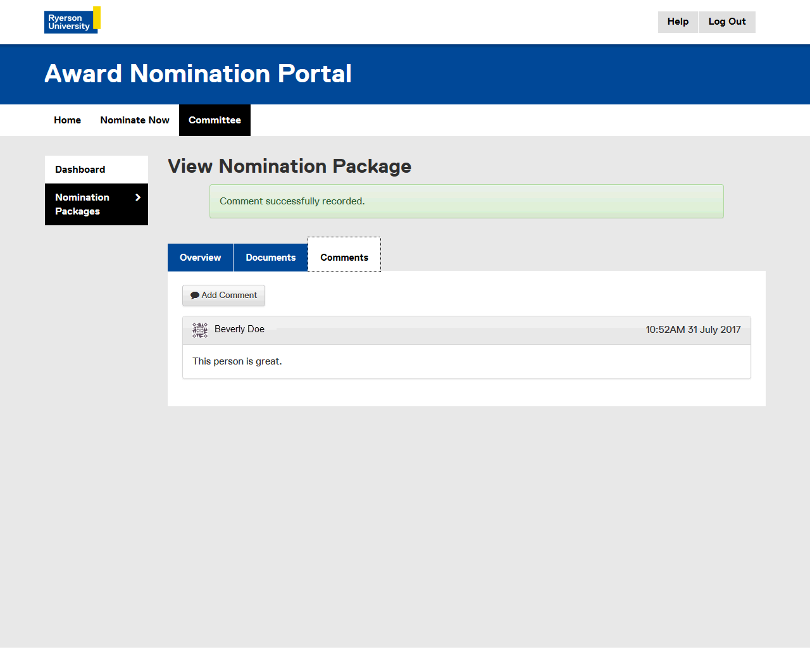Expand the Nomination Packages chevron arrow
Image resolution: width=810 pixels, height=648 pixels.
pos(138,197)
